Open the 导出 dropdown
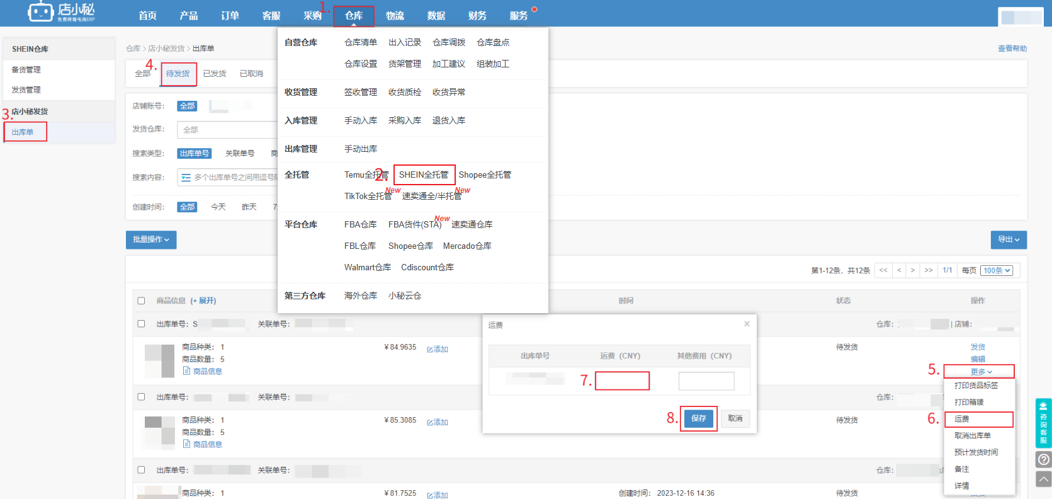This screenshot has height=499, width=1052. point(1009,239)
